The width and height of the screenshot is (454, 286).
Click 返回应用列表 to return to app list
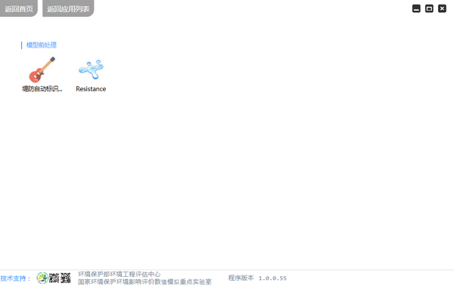click(x=68, y=8)
